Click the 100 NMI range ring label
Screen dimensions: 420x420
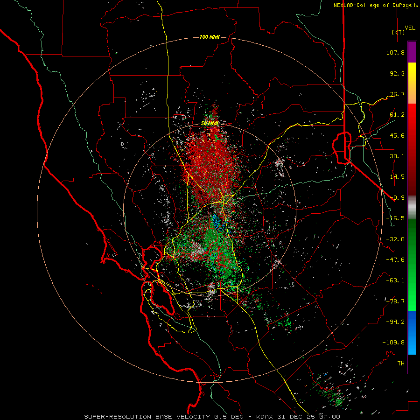210,37
